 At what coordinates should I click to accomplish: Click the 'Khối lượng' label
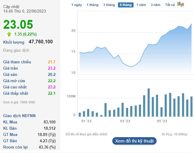[x=14, y=42]
